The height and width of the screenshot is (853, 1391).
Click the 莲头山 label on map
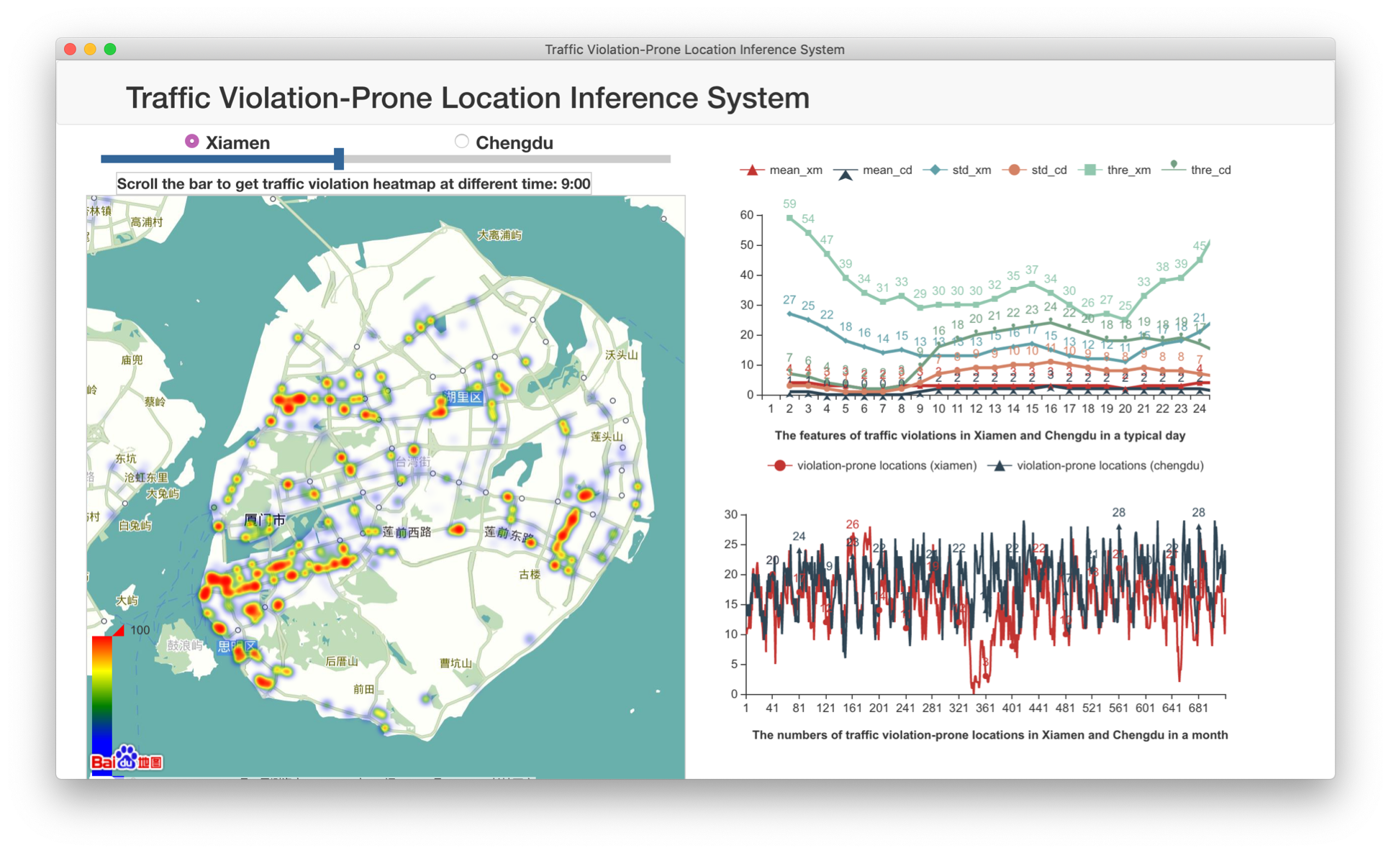pyautogui.click(x=607, y=437)
